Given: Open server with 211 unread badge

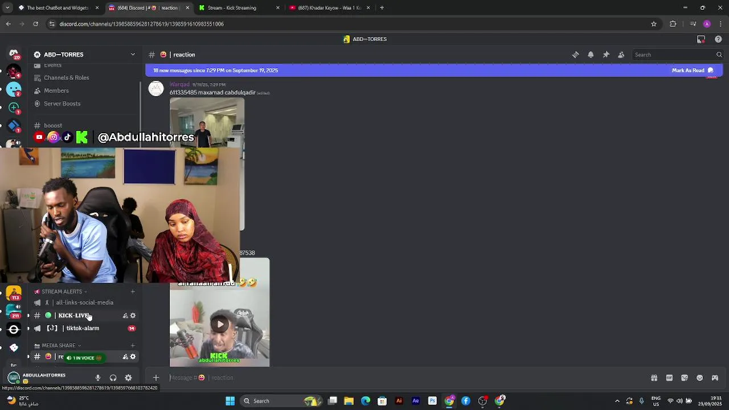Looking at the screenshot, I should pos(14,311).
